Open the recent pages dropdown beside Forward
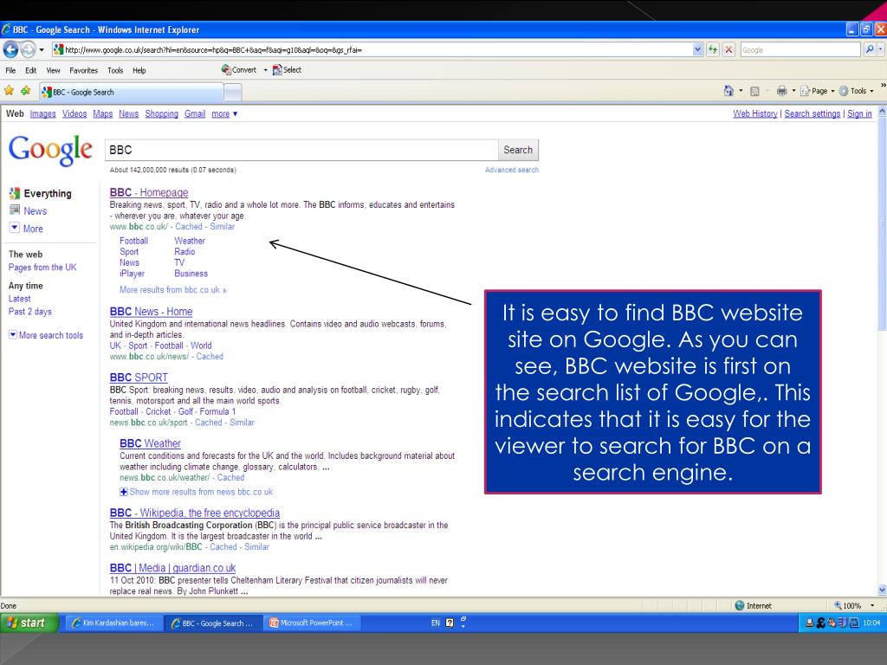Viewport: 887px width, 665px height. click(x=42, y=49)
